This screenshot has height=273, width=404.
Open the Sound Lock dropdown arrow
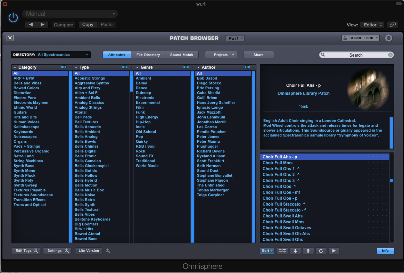point(377,38)
